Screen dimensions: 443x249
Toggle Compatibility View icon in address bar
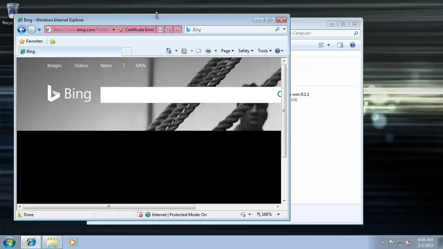(161, 30)
